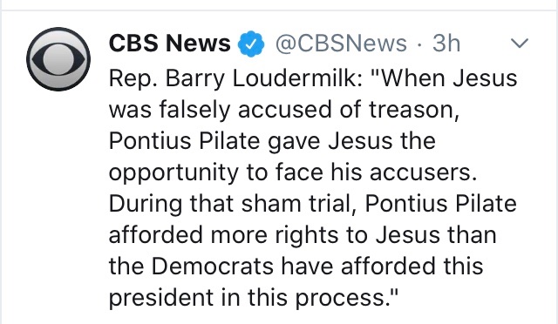Open the CBS News eye logo avatar
Image resolution: width=558 pixels, height=324 pixels.
pos(58,59)
